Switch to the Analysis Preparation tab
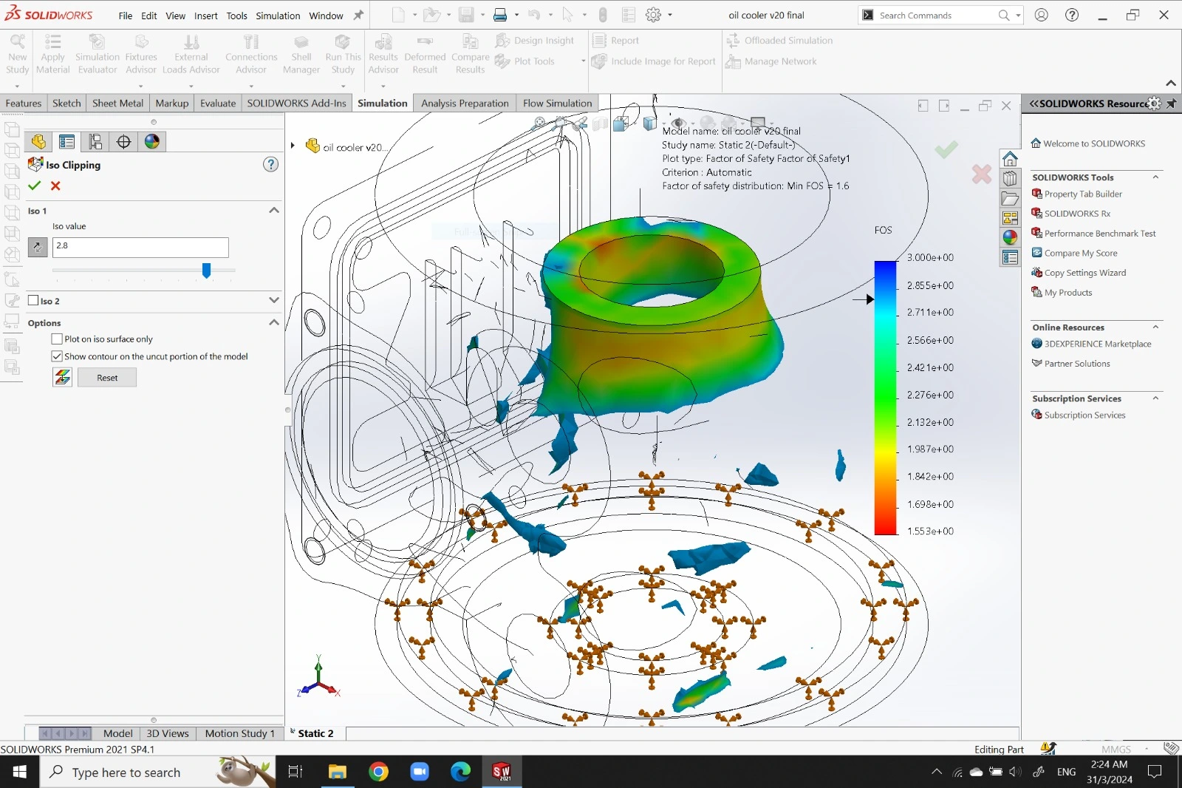 click(x=465, y=103)
